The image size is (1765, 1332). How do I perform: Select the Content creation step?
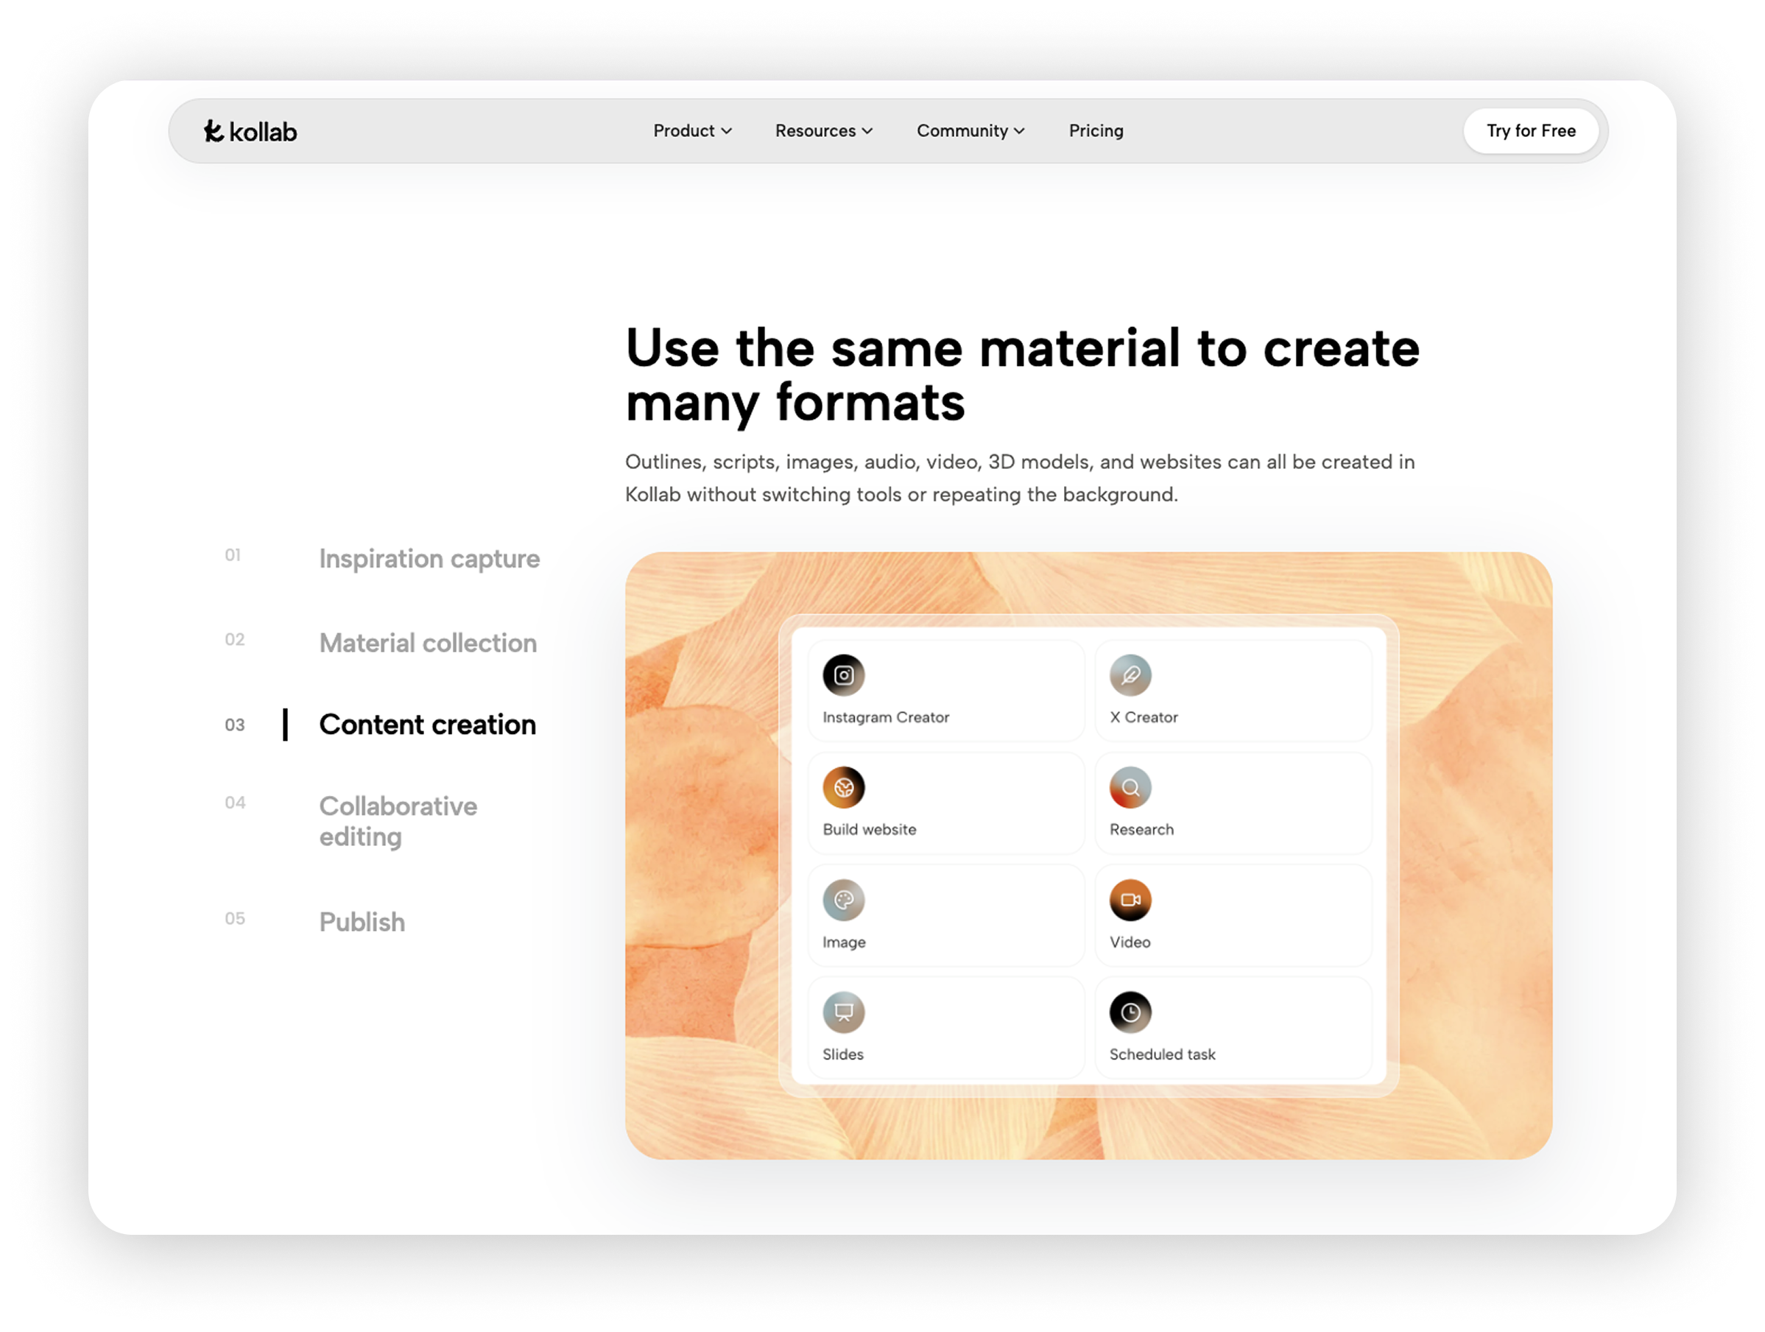[x=428, y=725]
